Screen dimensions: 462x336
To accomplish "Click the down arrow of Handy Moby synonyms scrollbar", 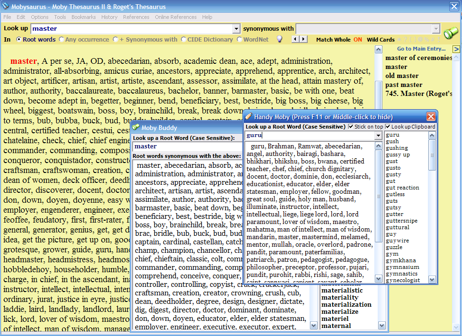I will 378,278.
